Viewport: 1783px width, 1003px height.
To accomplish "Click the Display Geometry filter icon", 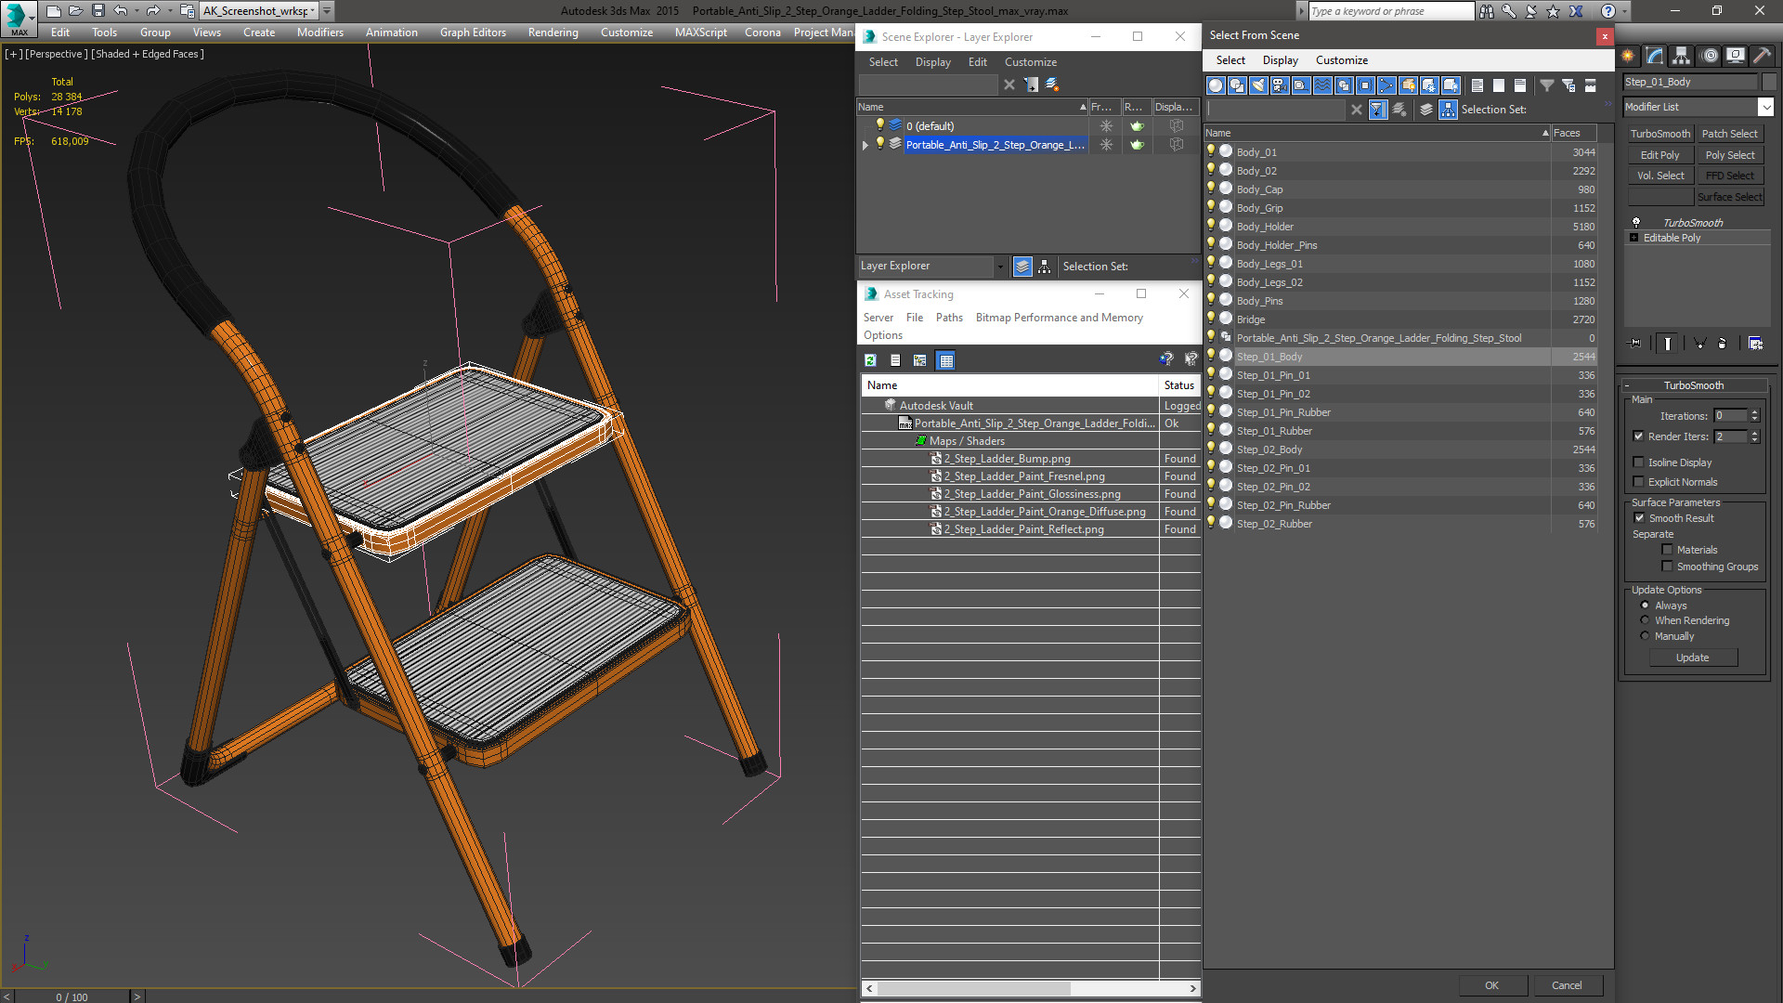I will tap(1216, 85).
